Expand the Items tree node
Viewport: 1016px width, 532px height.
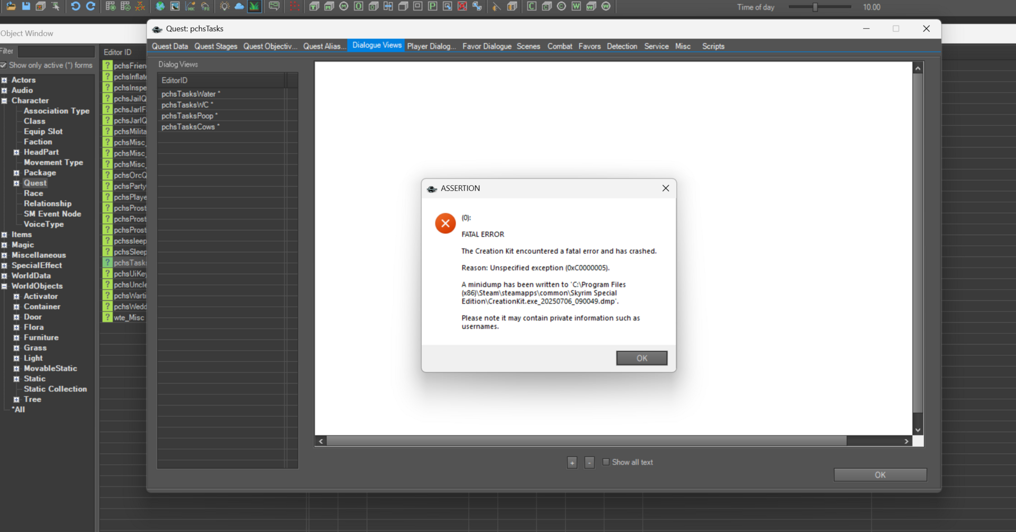click(x=4, y=235)
